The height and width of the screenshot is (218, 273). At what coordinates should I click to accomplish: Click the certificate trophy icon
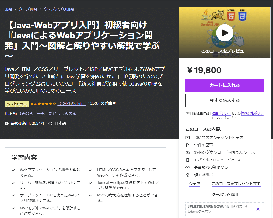point(187,175)
